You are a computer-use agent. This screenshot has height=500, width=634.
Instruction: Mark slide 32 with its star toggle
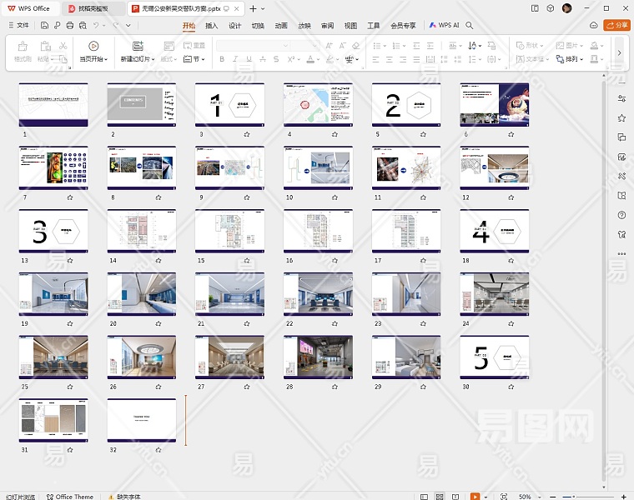(x=158, y=450)
